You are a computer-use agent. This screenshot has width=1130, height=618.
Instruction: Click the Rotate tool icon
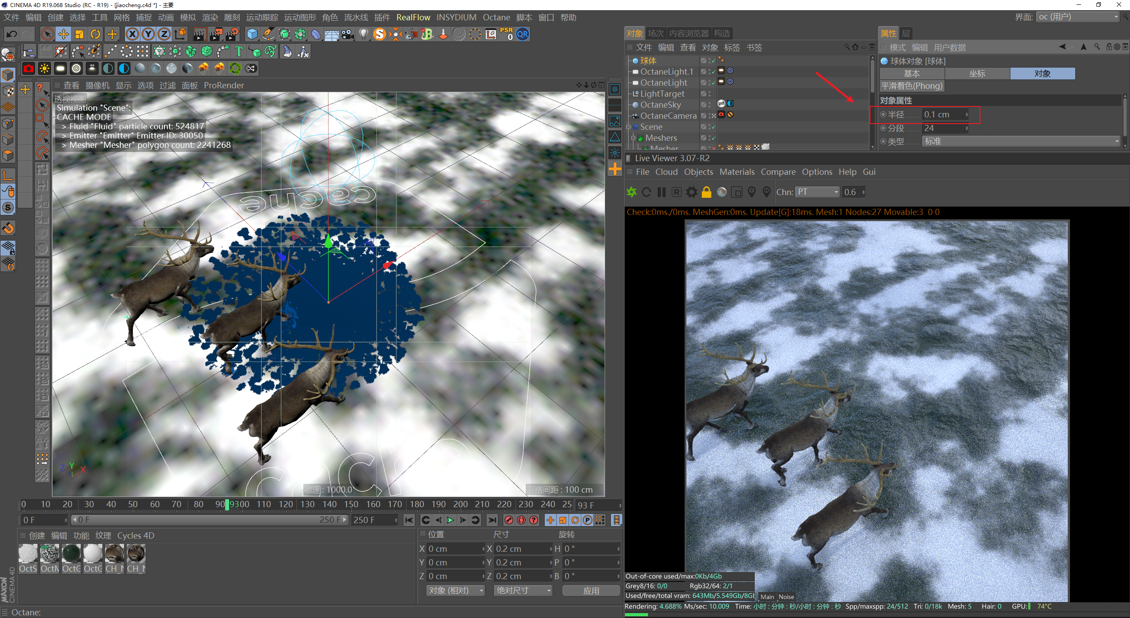pos(95,34)
